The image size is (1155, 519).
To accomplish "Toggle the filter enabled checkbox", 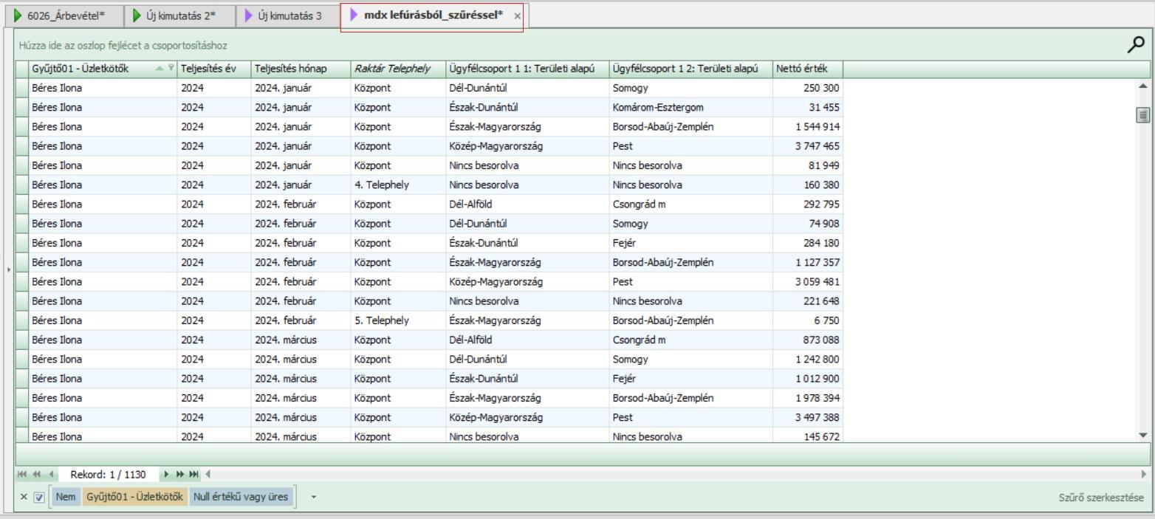I will [39, 497].
